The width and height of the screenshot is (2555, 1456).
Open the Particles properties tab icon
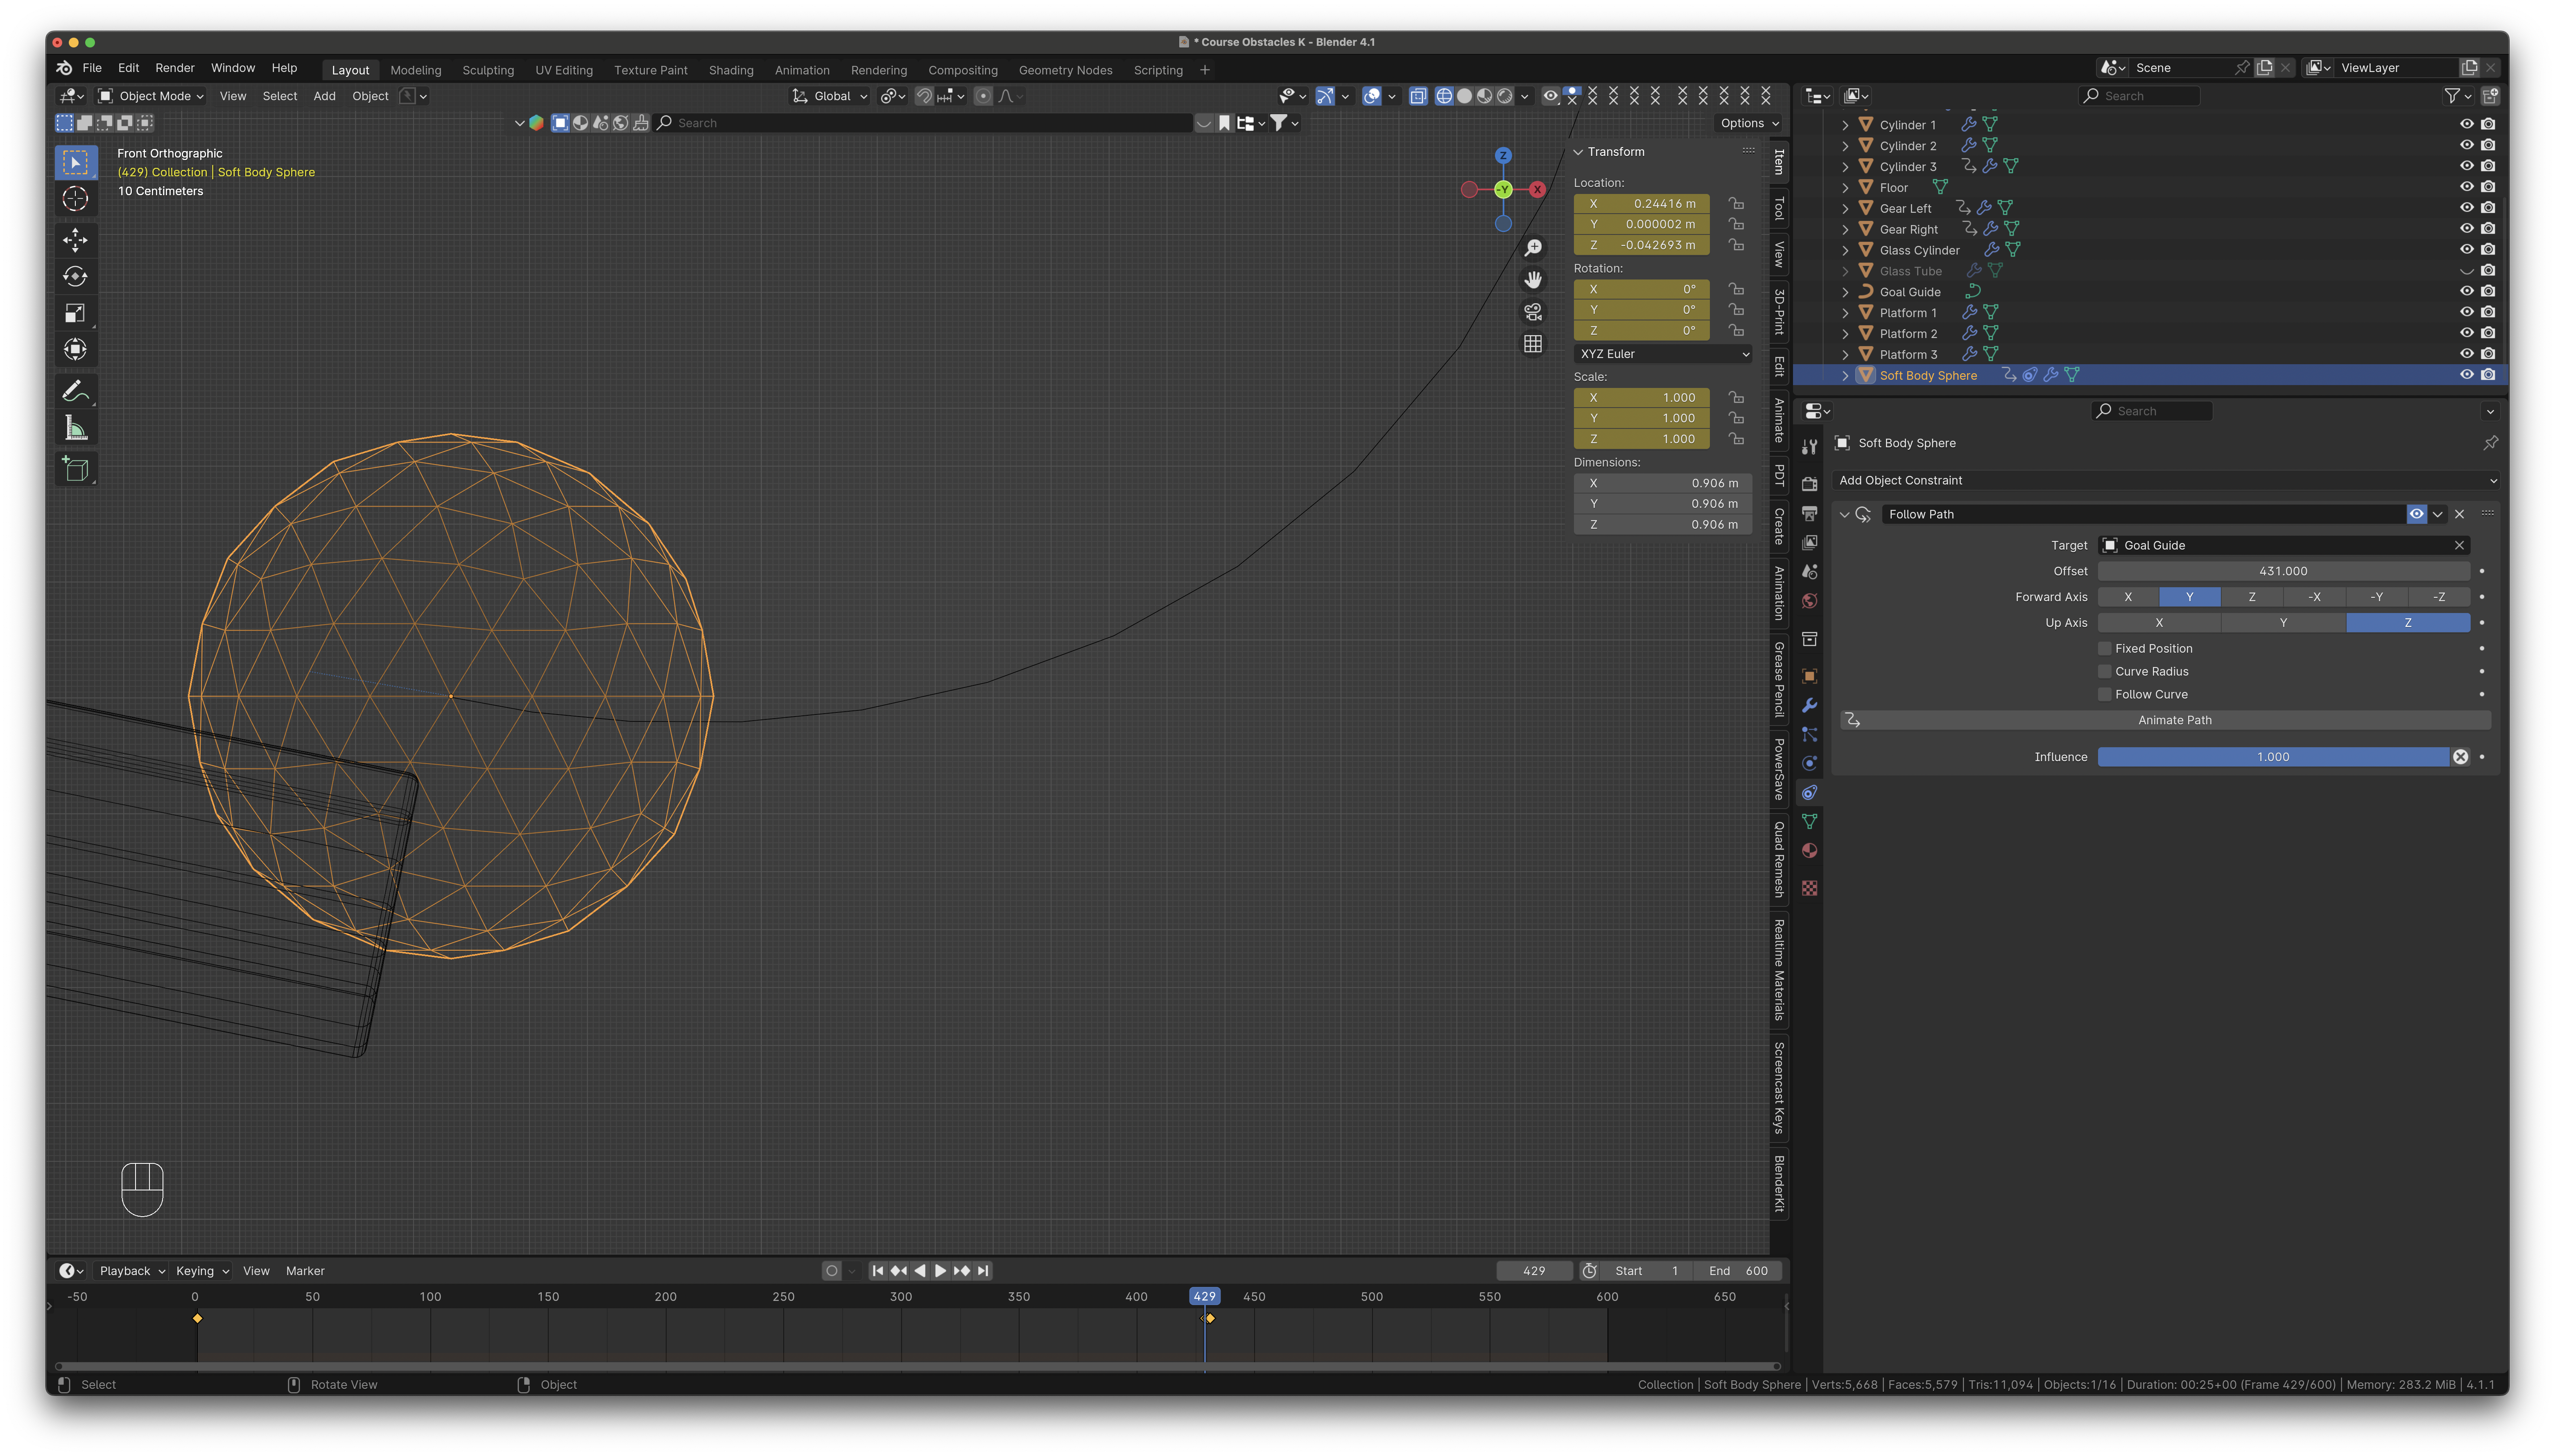click(1810, 735)
